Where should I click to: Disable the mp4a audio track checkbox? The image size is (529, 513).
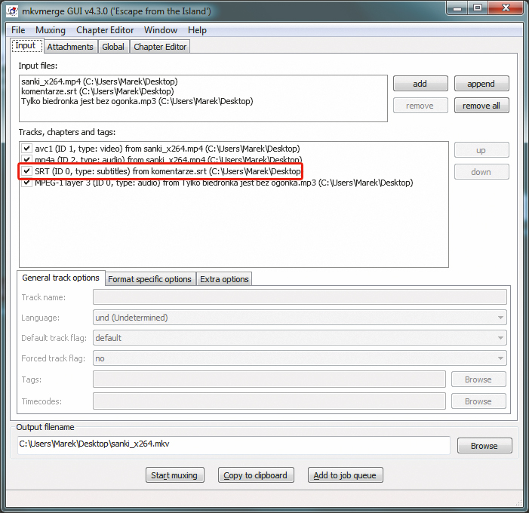coord(27,160)
